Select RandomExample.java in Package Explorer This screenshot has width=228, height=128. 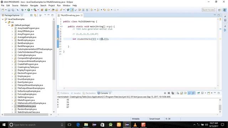(27, 109)
